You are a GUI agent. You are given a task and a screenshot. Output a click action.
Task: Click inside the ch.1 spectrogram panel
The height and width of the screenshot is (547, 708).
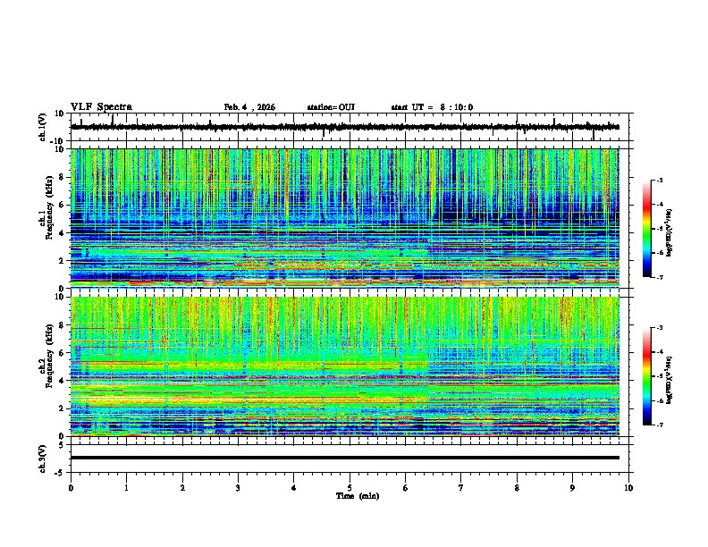pos(345,218)
